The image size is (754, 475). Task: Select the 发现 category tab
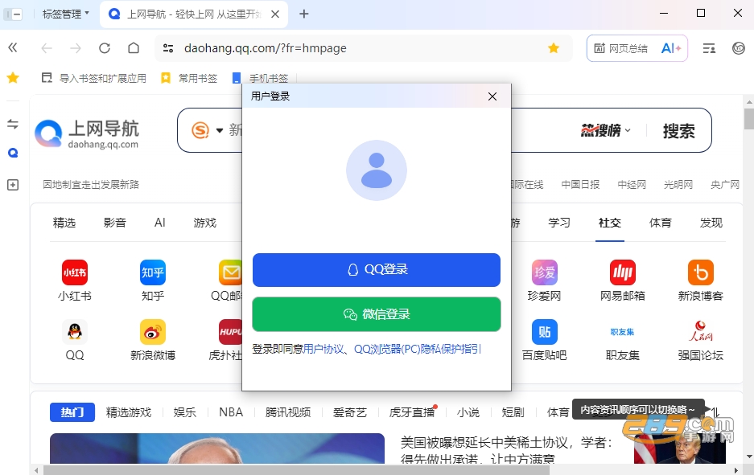point(711,223)
